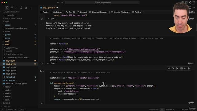
Task: Expand the week7 folder
Action: pyautogui.click(x=7, y=100)
